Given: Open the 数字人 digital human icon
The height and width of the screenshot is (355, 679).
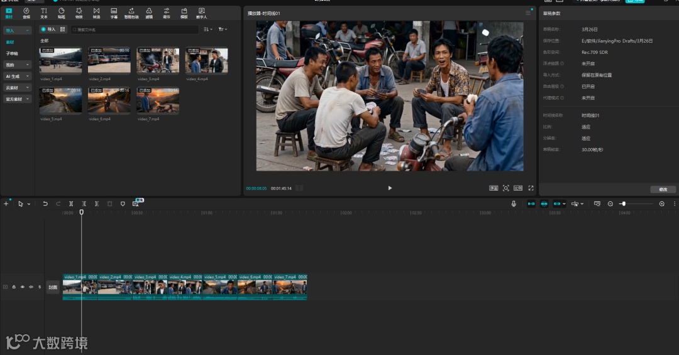Looking at the screenshot, I should click(x=201, y=13).
